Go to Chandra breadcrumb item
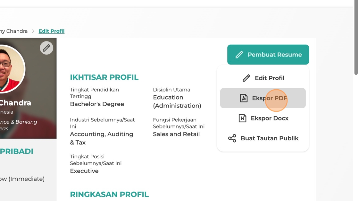The image size is (359, 201). (x=14, y=31)
